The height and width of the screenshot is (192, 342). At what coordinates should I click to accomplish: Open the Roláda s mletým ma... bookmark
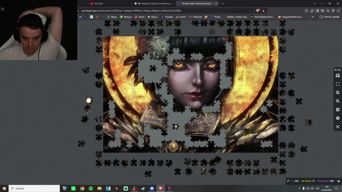[x=235, y=17]
